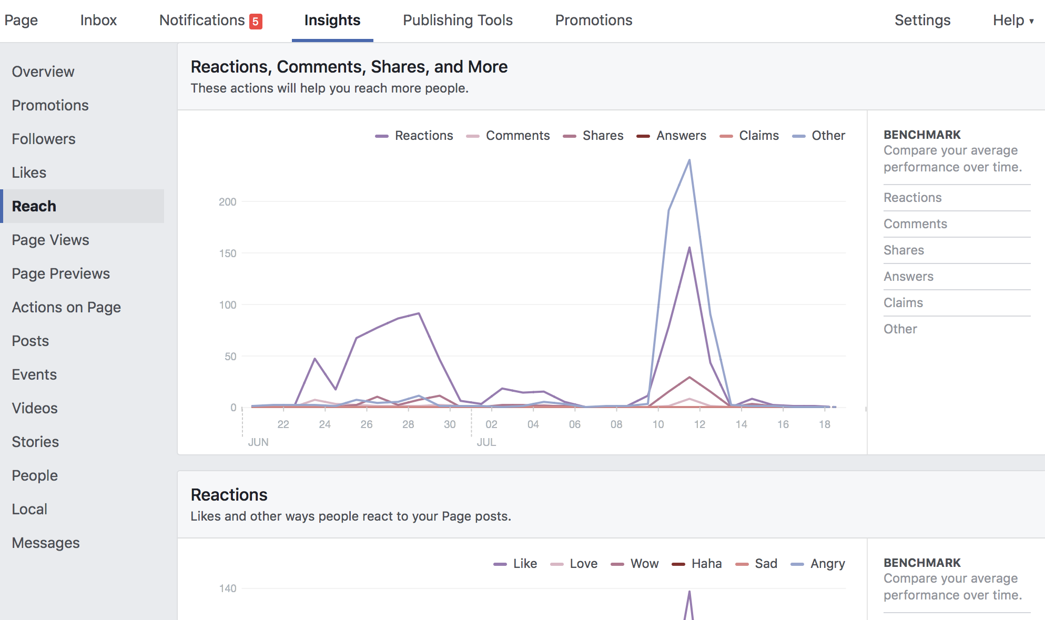This screenshot has width=1045, height=620.
Task: Select Page Views in the sidebar
Action: (x=50, y=240)
